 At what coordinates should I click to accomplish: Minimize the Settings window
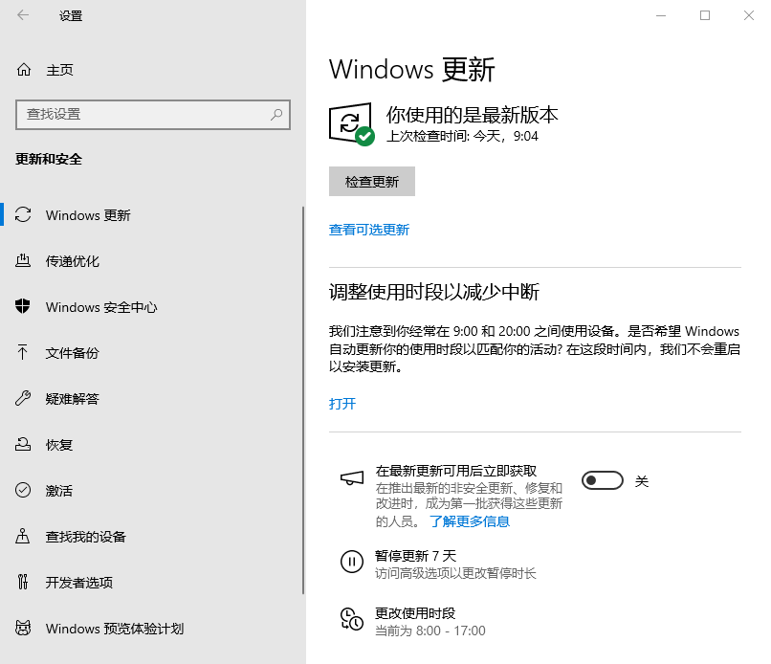coord(661,15)
